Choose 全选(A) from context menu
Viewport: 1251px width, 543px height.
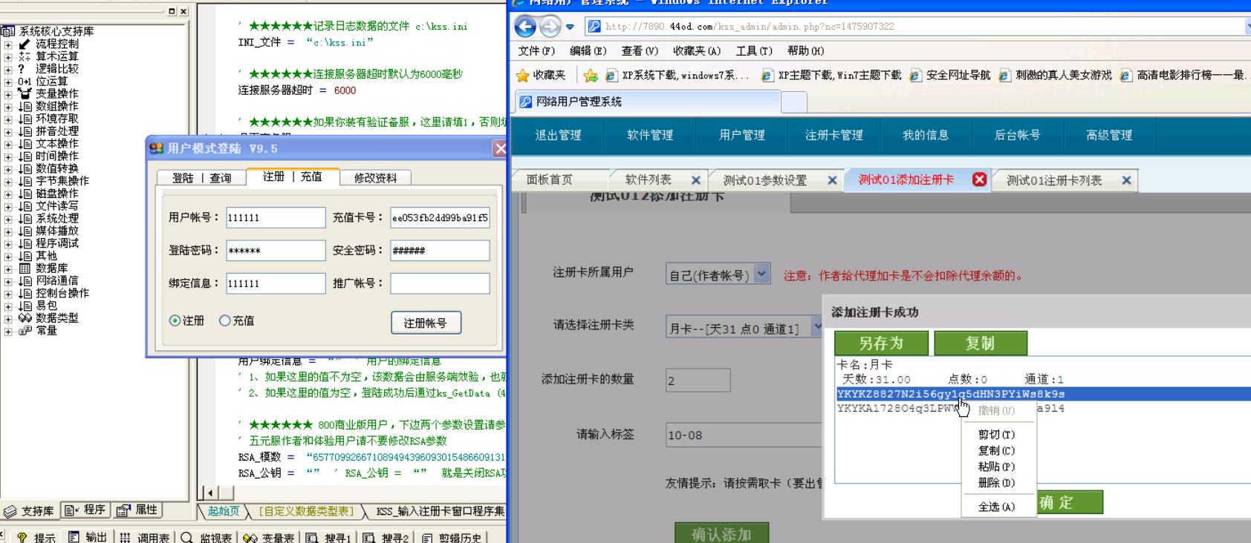[995, 507]
